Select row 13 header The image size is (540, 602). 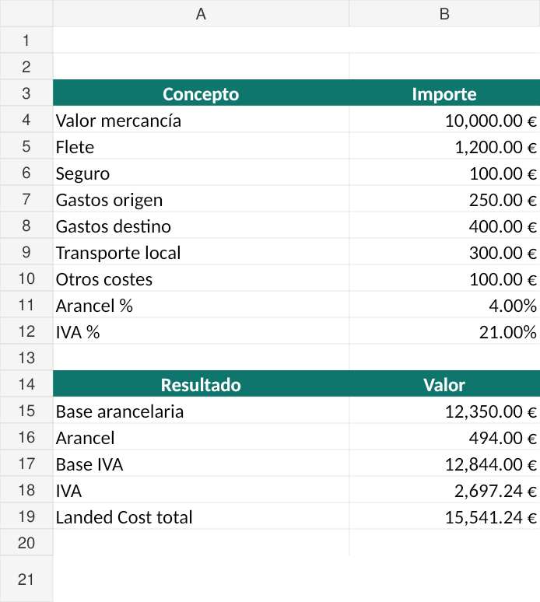pyautogui.click(x=26, y=358)
